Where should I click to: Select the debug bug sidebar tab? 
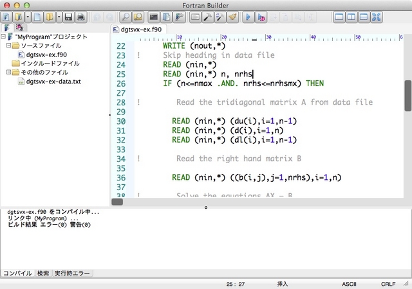click(20, 28)
